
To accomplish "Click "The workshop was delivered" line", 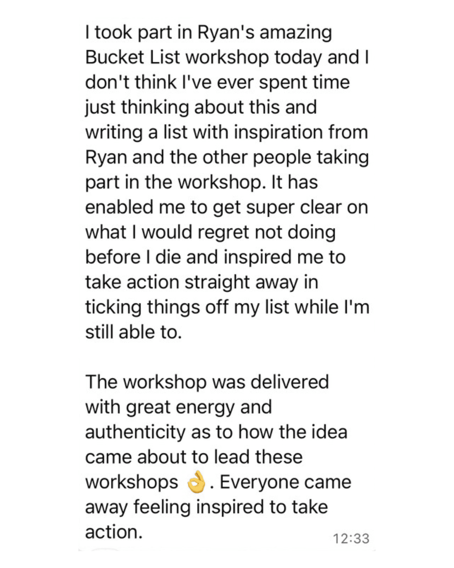I will (207, 382).
